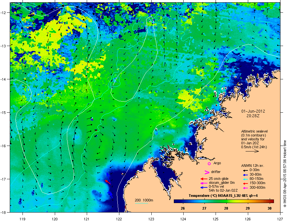
Task: Click the 125 longitude axis label
Action: pos(216,219)
